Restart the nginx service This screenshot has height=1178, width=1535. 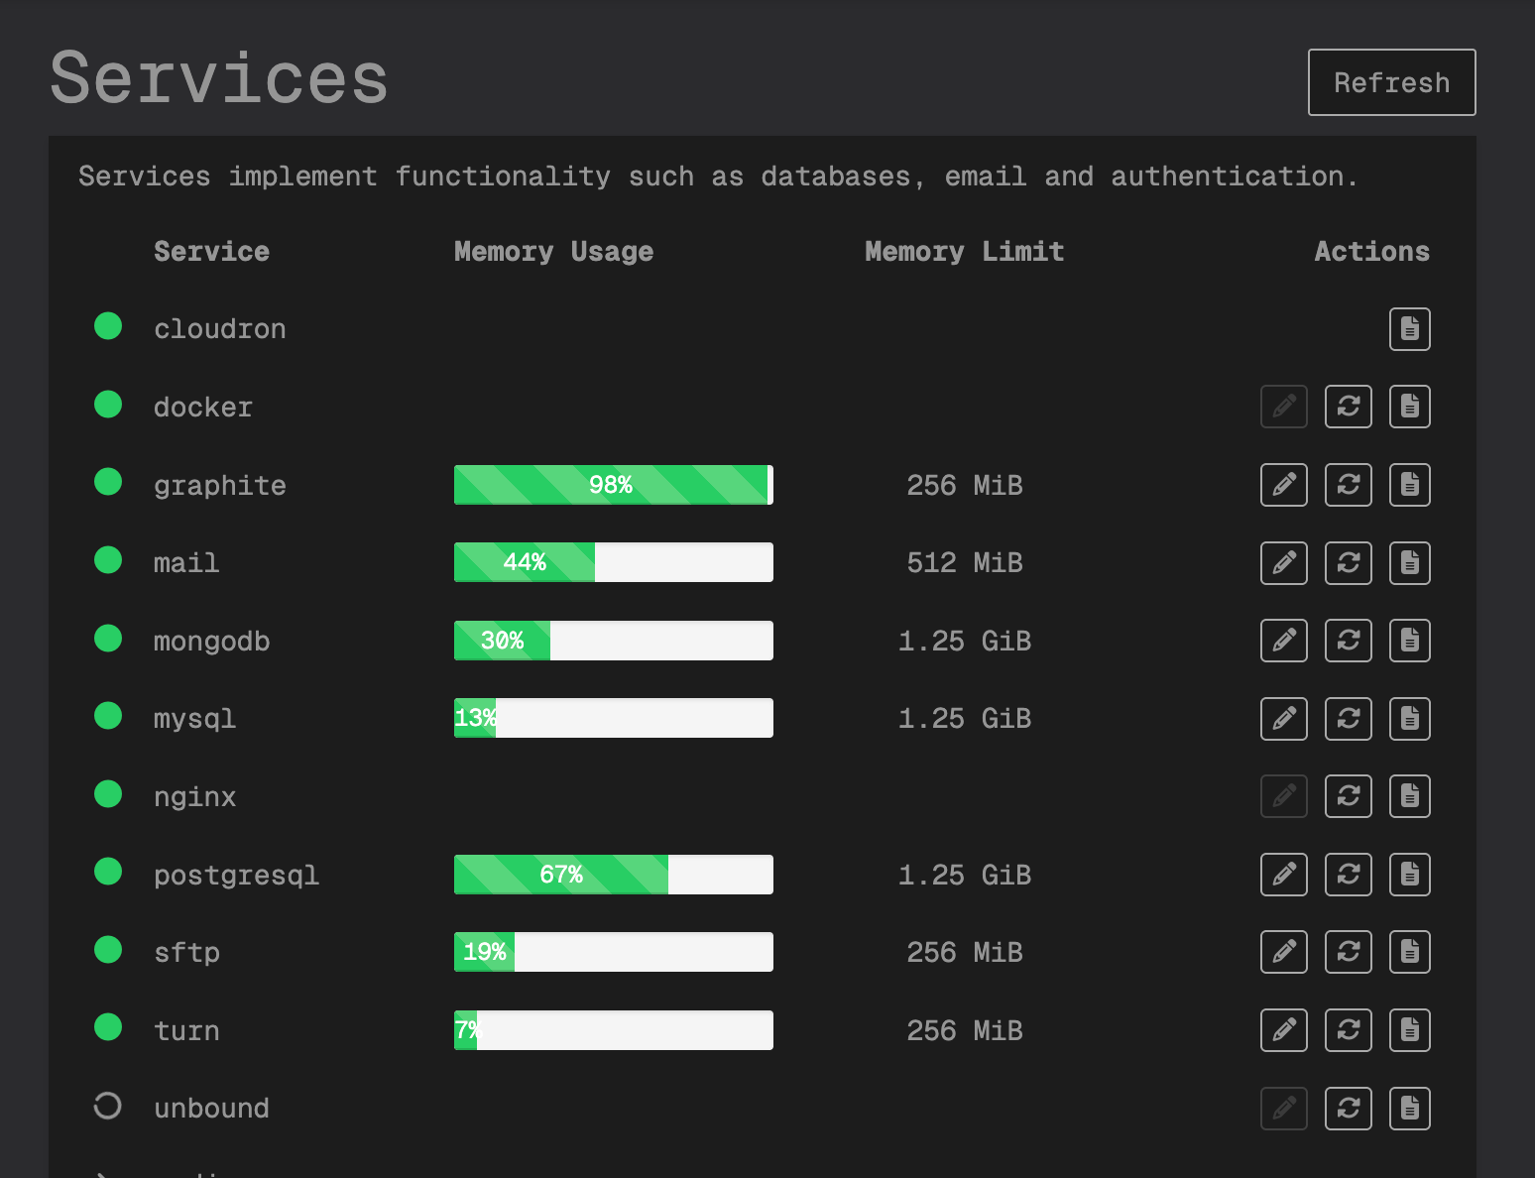[1348, 796]
